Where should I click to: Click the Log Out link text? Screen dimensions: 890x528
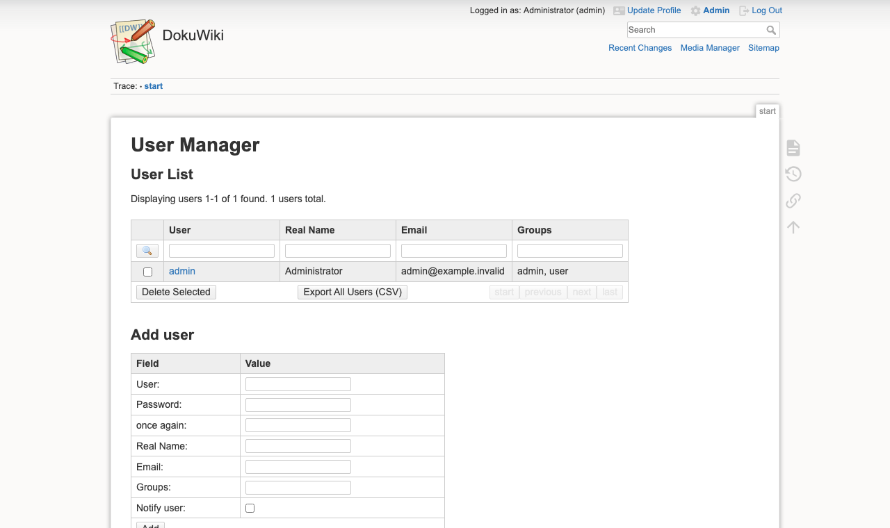coord(767,10)
